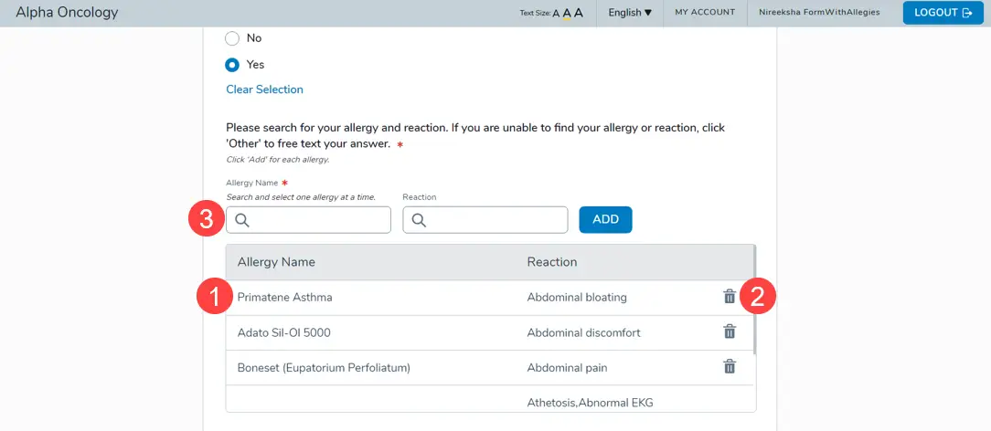The image size is (991, 431).
Task: Set the largest text size A
Action: [x=579, y=13]
